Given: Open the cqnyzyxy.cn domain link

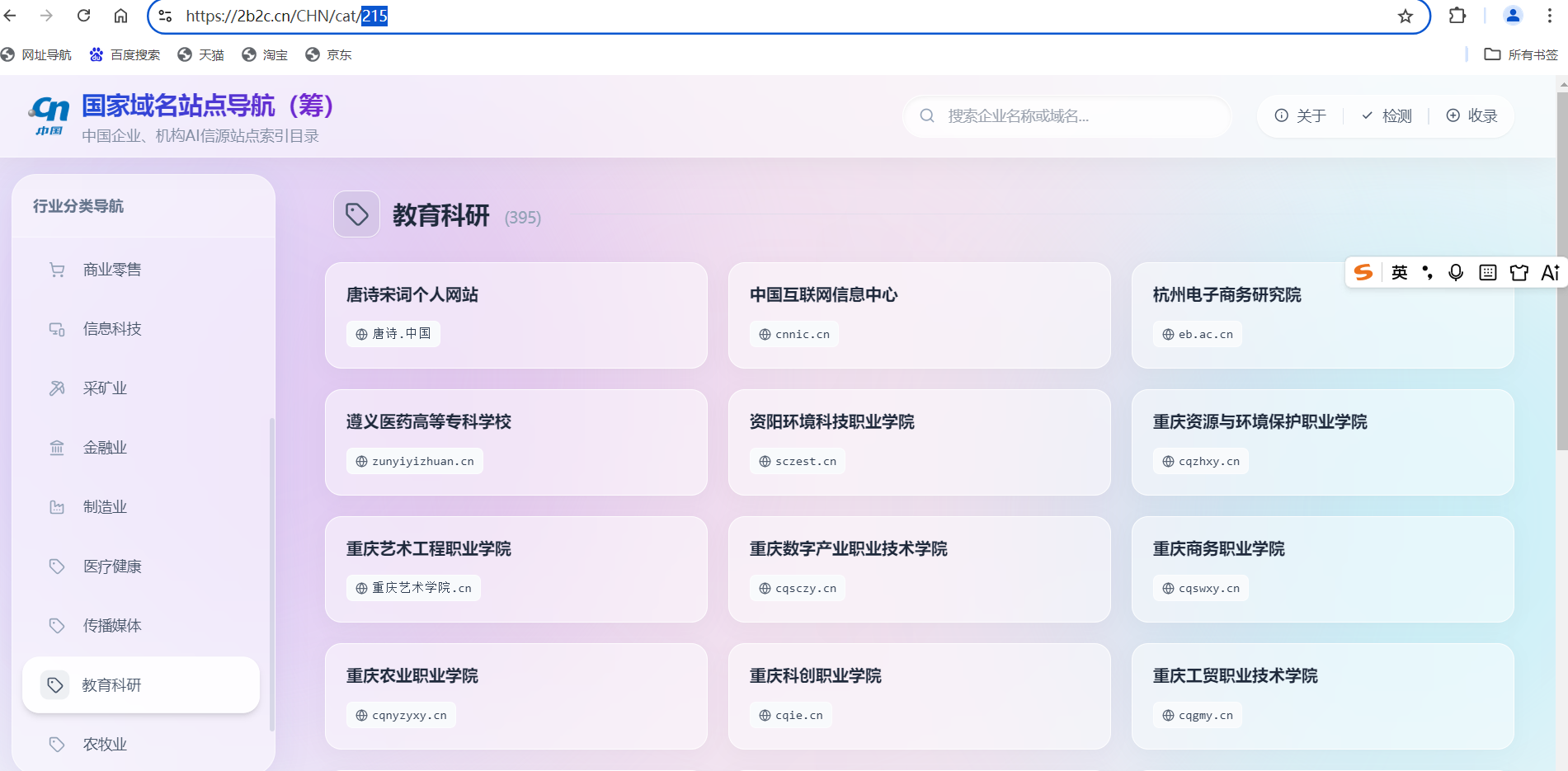Looking at the screenshot, I should 401,715.
